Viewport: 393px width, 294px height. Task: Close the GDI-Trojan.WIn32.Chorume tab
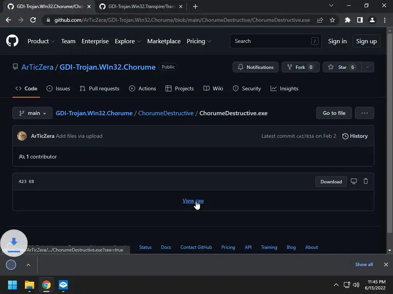tap(89, 7)
